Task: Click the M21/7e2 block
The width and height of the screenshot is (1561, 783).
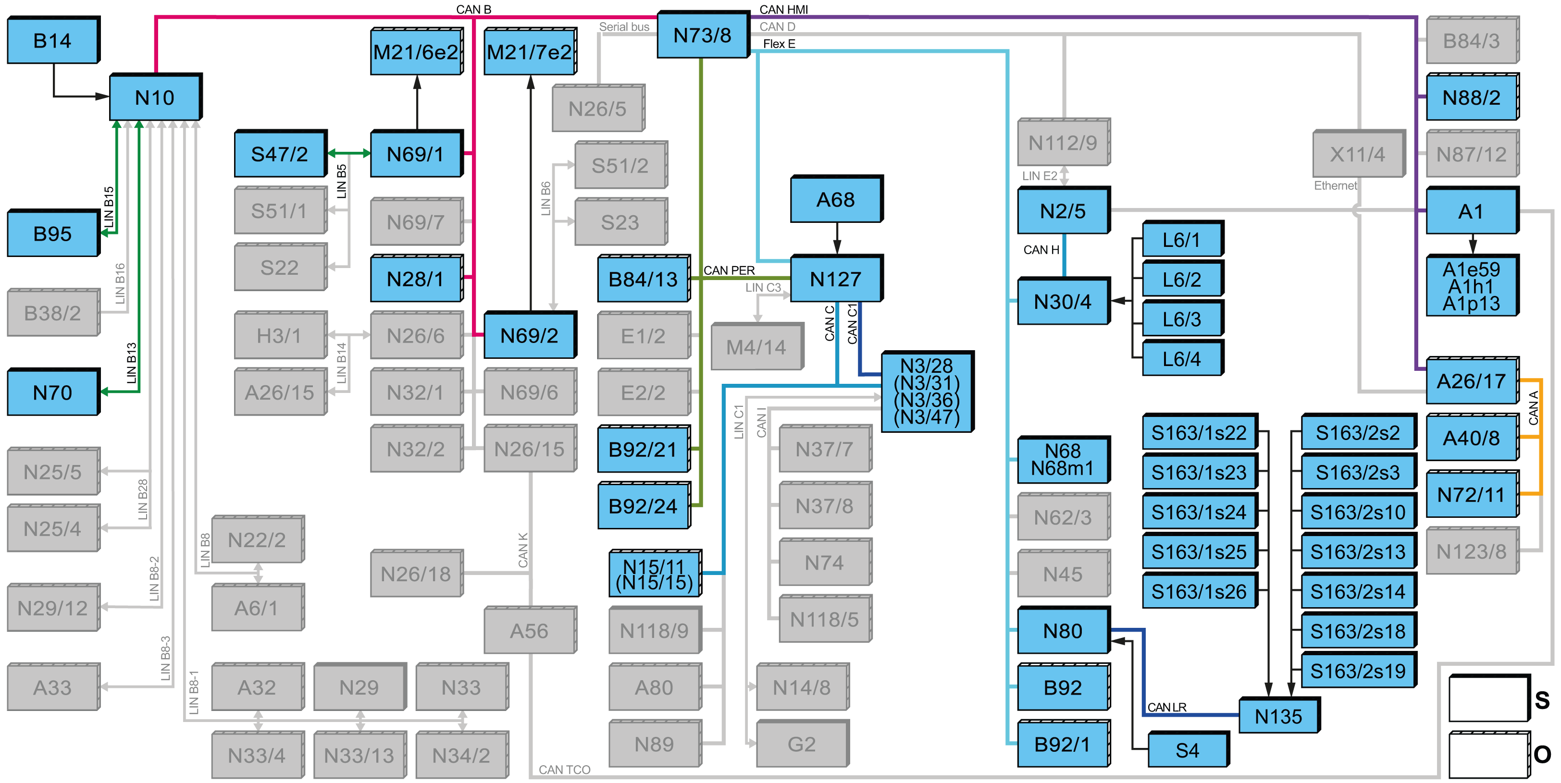Action: (530, 51)
